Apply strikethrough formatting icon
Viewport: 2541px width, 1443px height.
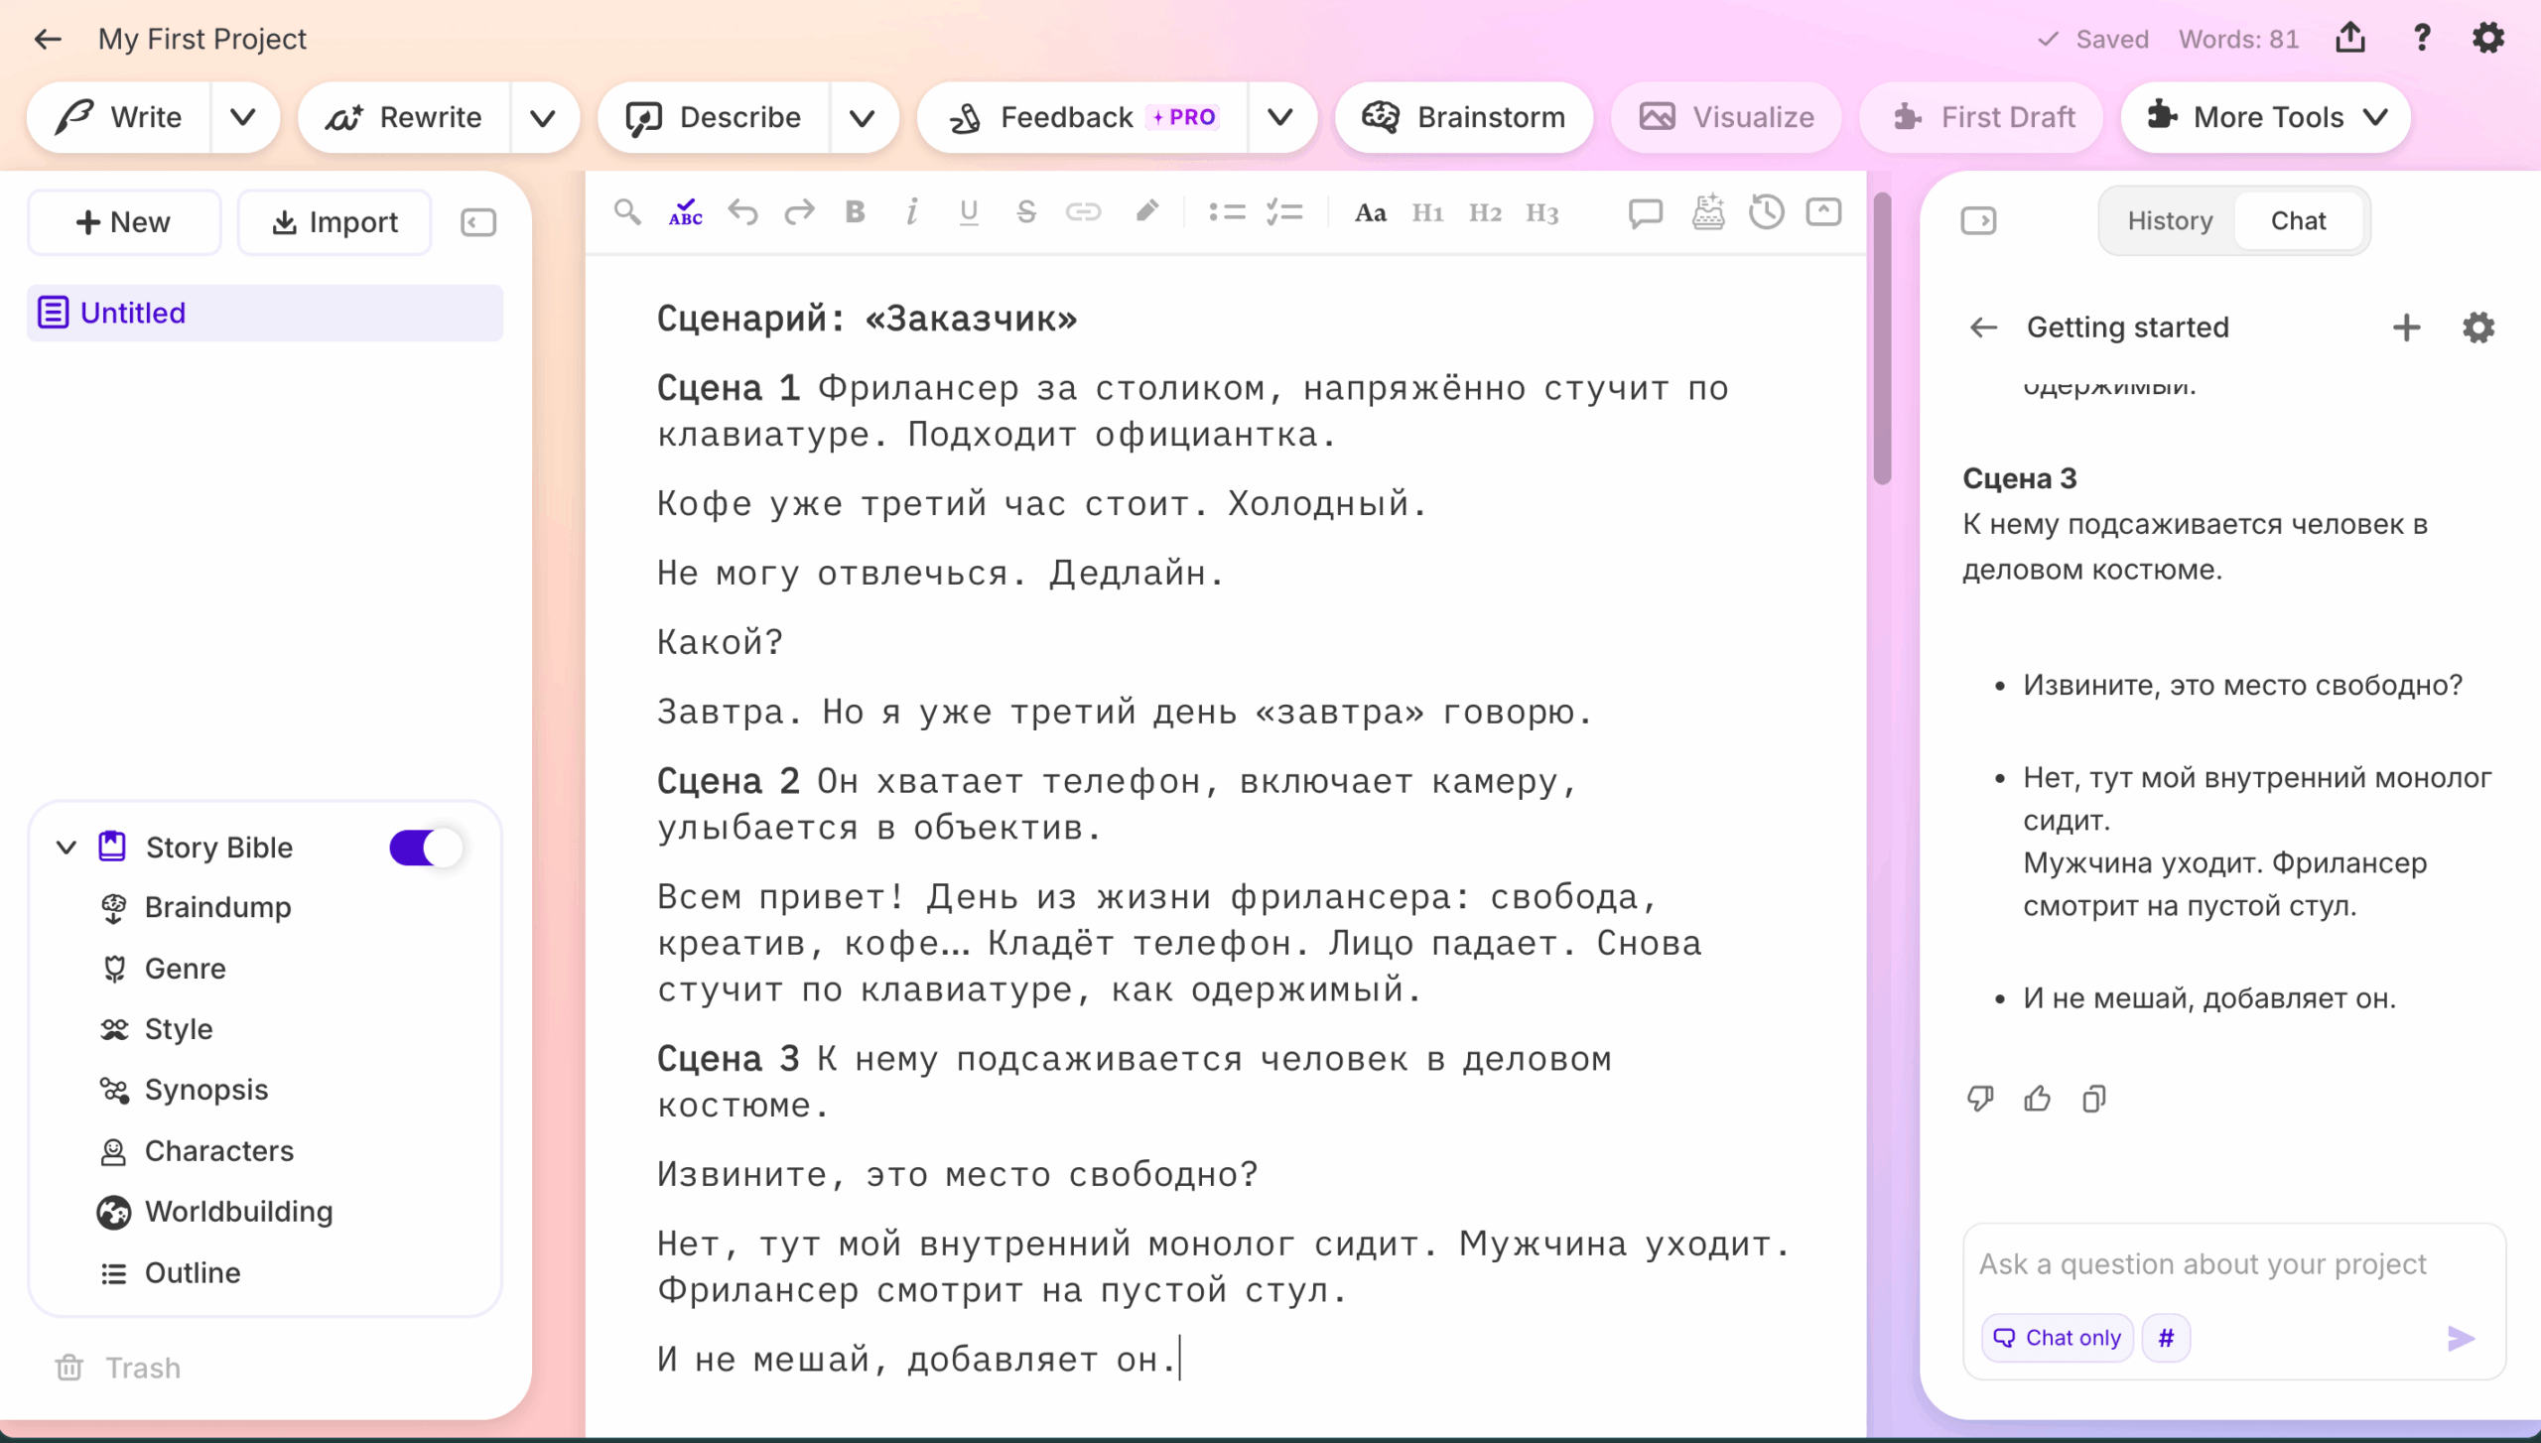tap(1026, 211)
